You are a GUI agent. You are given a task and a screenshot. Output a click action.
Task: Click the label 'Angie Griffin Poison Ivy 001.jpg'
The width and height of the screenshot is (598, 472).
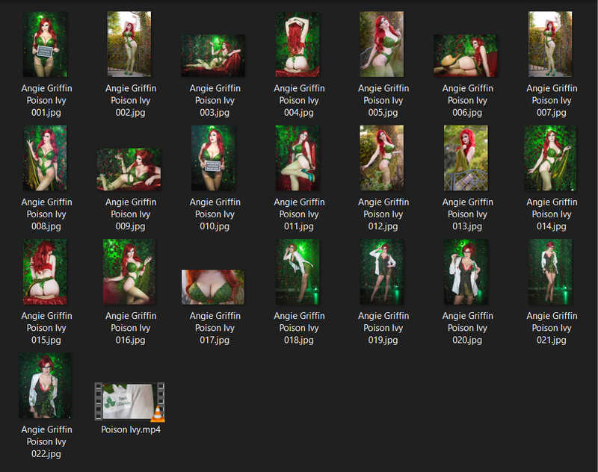46,101
